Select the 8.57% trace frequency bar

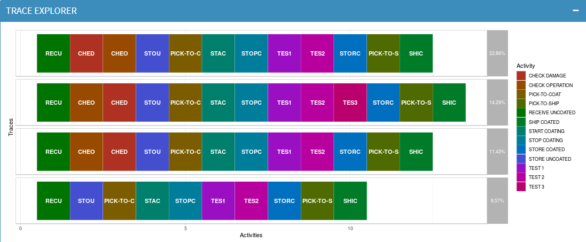pos(497,200)
